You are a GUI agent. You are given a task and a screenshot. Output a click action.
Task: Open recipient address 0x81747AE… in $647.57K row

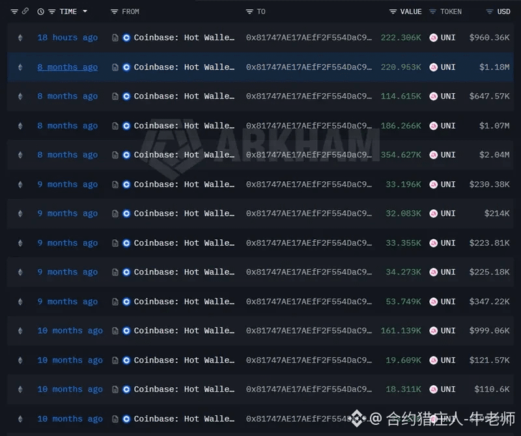point(309,96)
